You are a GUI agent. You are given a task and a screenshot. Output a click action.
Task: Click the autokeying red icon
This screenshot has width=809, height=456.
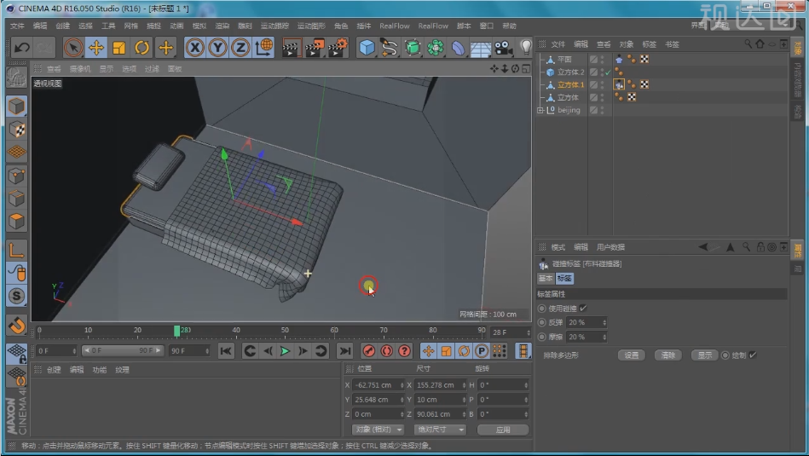pyautogui.click(x=386, y=351)
